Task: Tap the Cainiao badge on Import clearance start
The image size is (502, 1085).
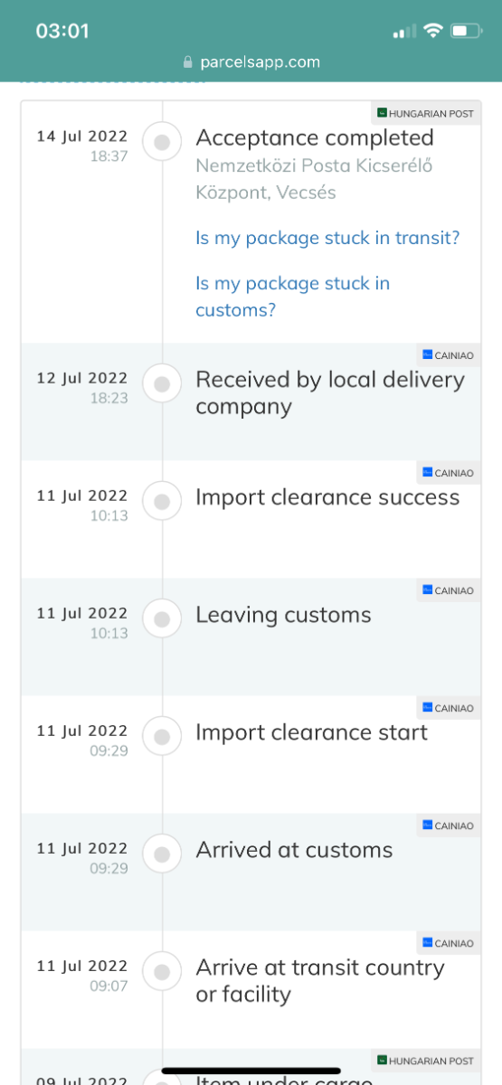Action: click(x=448, y=708)
